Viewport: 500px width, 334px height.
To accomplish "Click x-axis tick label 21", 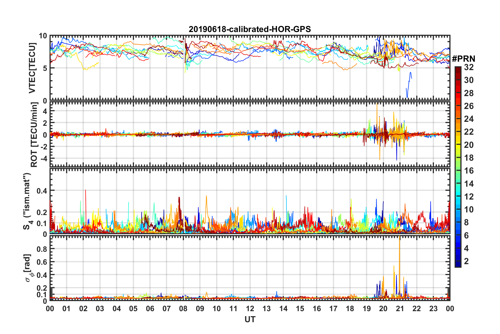I will [400, 309].
